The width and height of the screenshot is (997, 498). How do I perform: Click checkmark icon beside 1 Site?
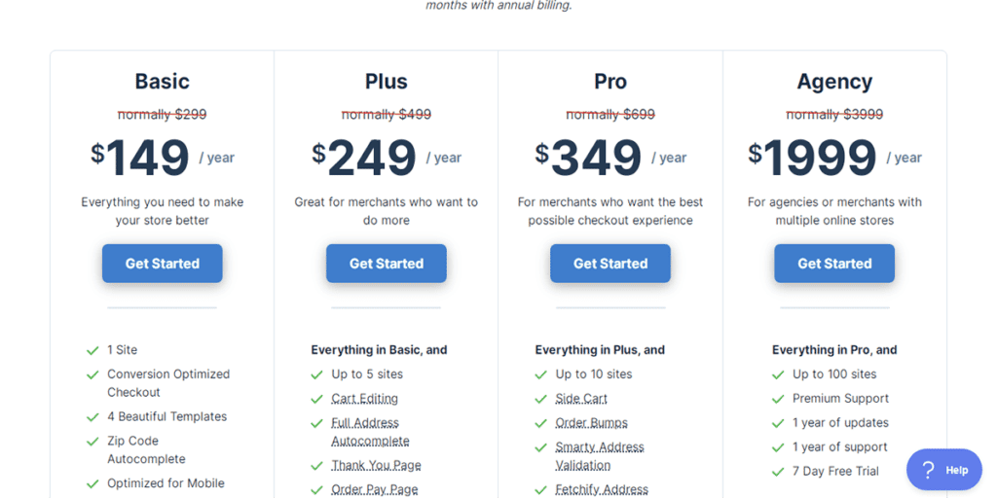coord(92,350)
